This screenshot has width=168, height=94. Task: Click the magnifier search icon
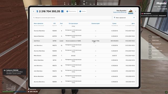34,17
